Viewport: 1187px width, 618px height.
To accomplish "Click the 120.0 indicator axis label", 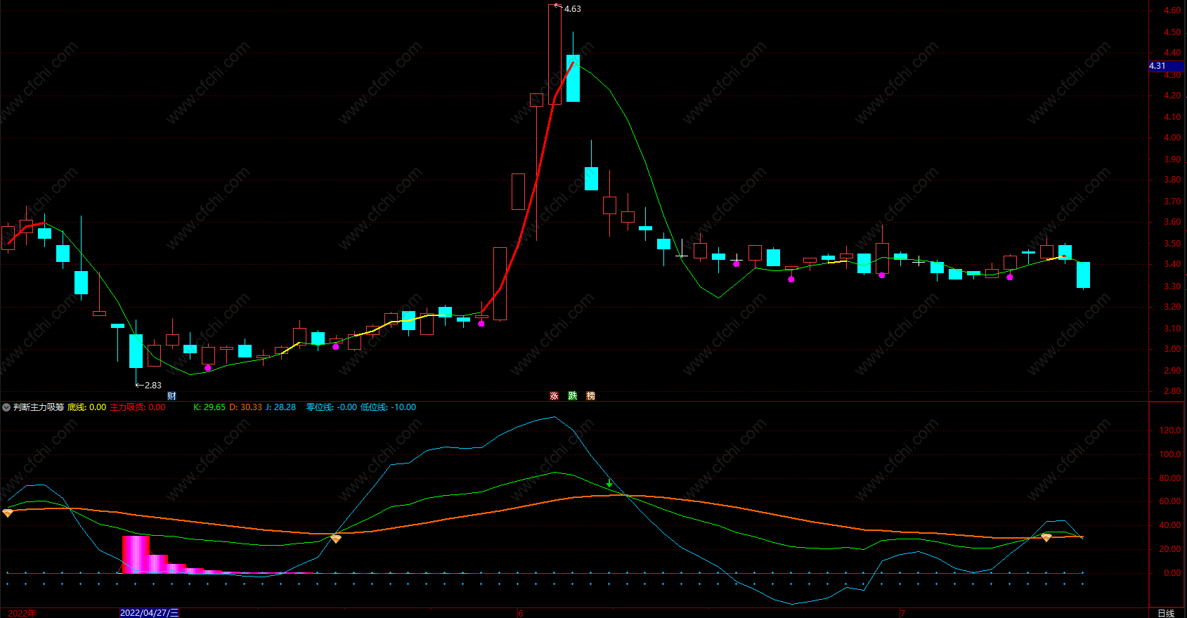I will [x=1170, y=430].
